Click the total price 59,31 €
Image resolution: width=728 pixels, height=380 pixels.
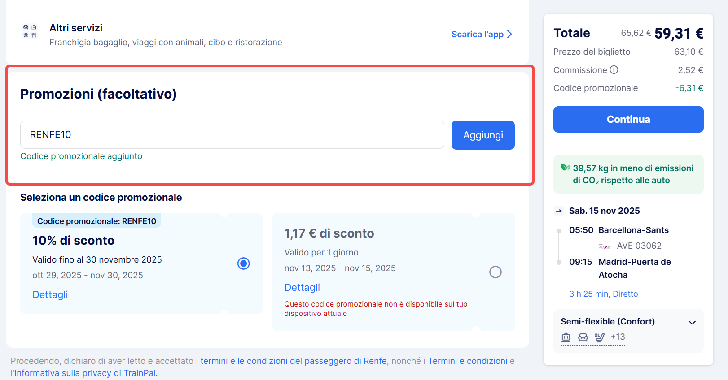679,33
